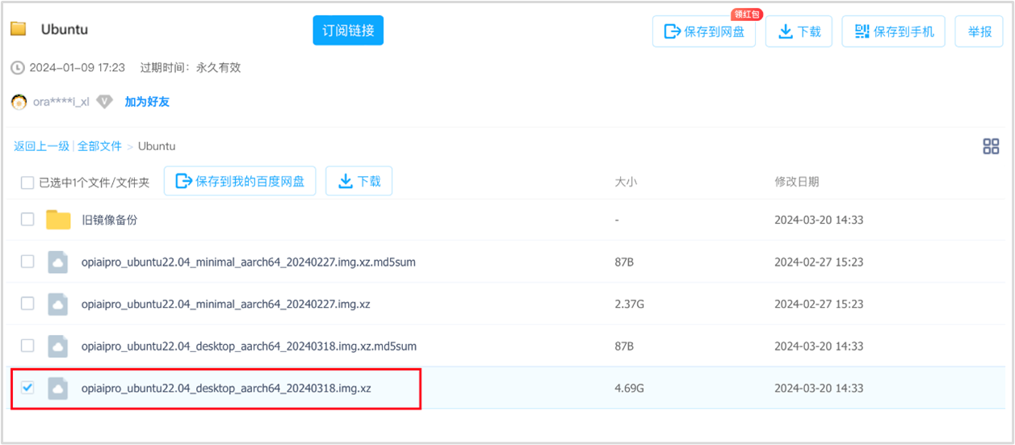Image resolution: width=1015 pixels, height=445 pixels.
Task: Click the user avatar of ora****i_xl
Action: [x=19, y=102]
